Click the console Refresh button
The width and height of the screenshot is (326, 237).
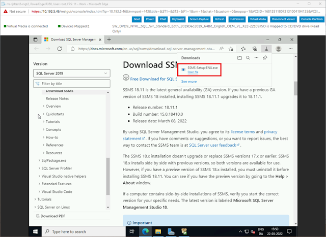pyautogui.click(x=220, y=19)
